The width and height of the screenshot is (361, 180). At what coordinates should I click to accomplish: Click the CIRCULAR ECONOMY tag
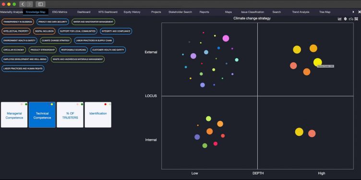pos(14,50)
